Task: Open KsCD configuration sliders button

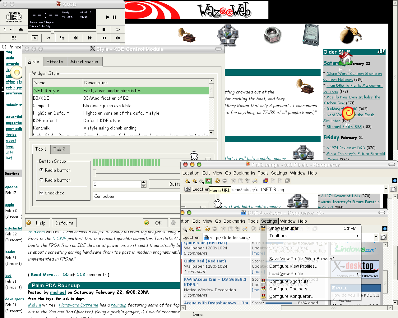Action: 62,38
